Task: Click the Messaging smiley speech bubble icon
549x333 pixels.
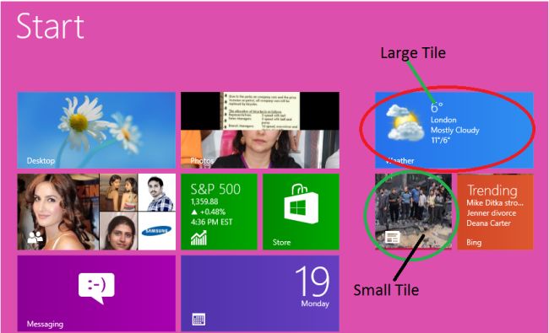Action: [96, 288]
